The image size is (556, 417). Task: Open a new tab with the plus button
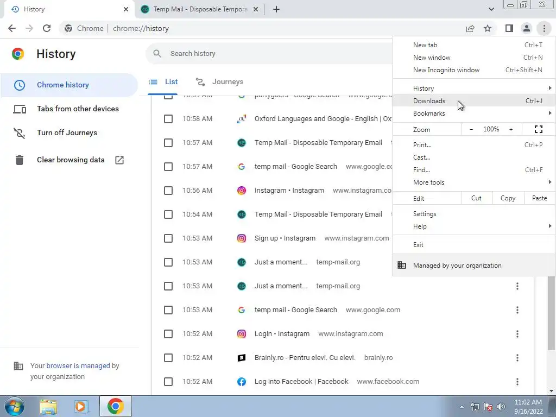coord(276,9)
